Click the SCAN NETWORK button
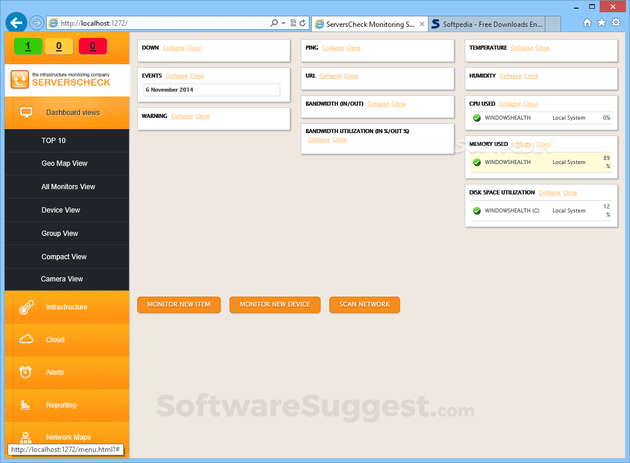The image size is (630, 463). click(364, 304)
